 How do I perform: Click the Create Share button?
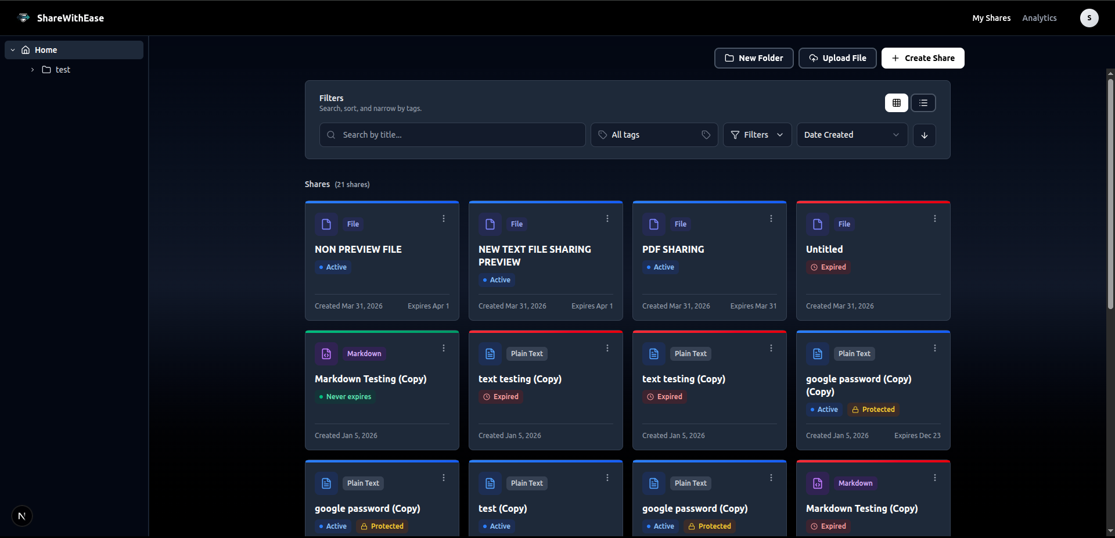(x=923, y=58)
